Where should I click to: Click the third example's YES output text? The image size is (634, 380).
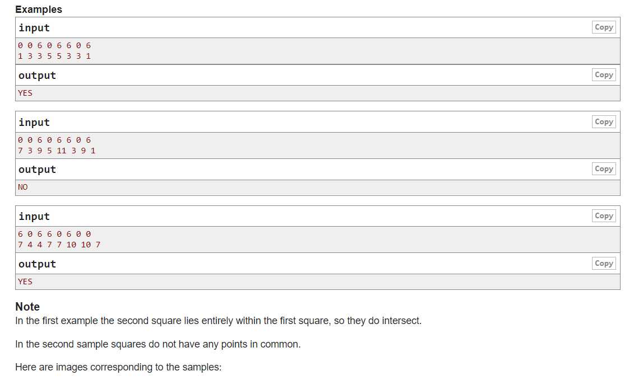click(25, 282)
